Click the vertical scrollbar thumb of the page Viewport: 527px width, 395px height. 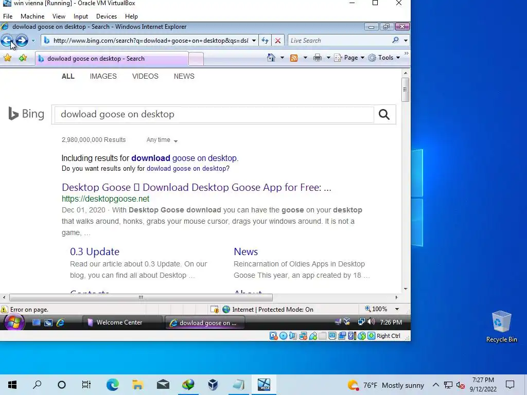406,89
